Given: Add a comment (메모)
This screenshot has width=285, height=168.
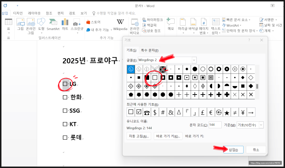Looking at the screenshot, I should click(171, 24).
